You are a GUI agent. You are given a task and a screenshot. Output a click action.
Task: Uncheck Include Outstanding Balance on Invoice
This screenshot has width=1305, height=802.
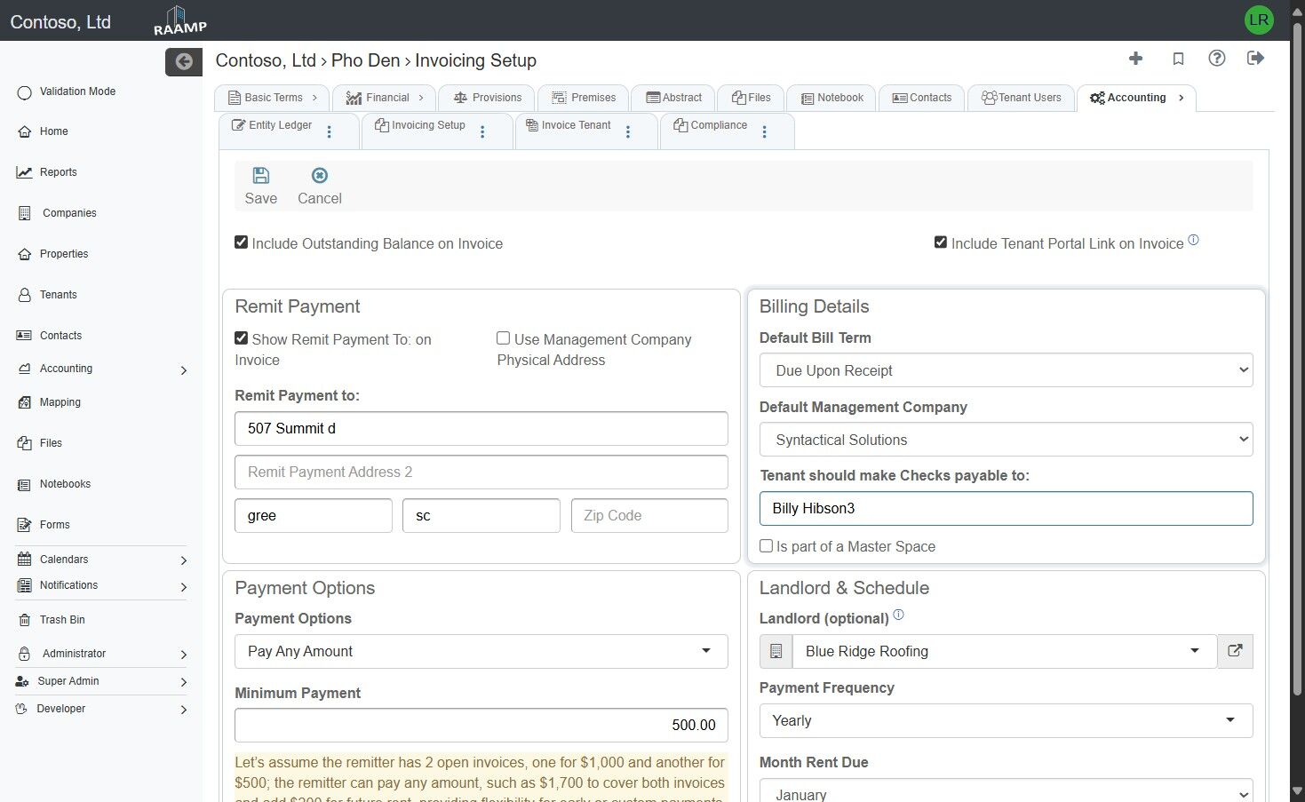[x=241, y=242]
